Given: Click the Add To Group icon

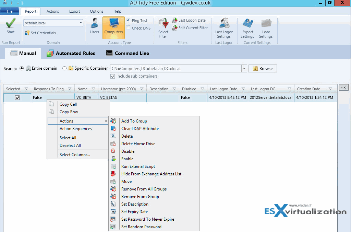Looking at the screenshot, I should pos(113,121).
